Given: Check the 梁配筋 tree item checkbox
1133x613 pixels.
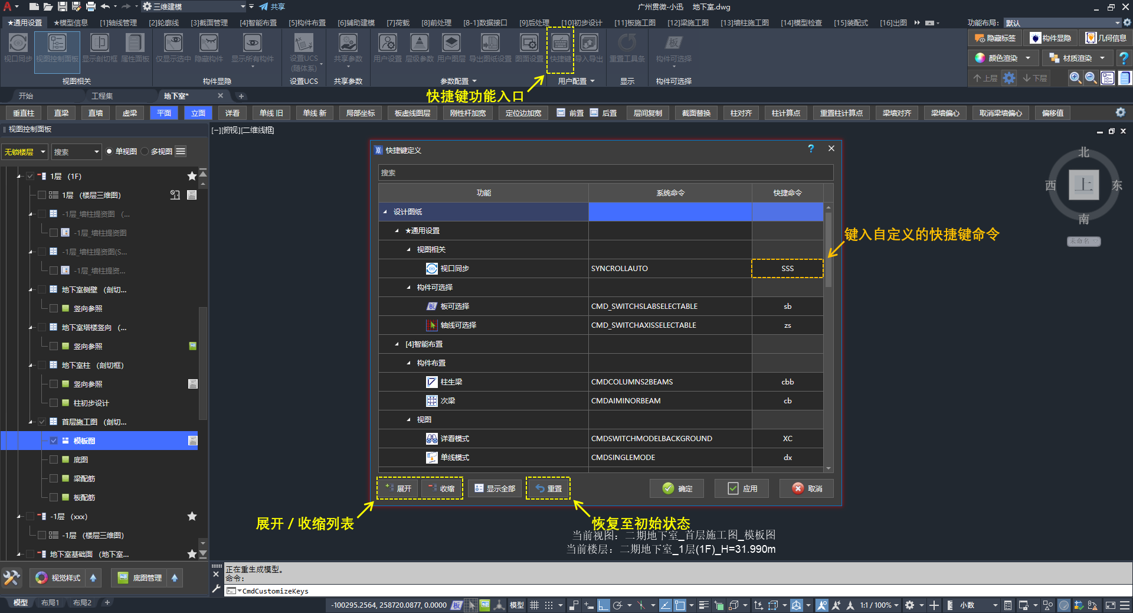Looking at the screenshot, I should click(x=54, y=478).
